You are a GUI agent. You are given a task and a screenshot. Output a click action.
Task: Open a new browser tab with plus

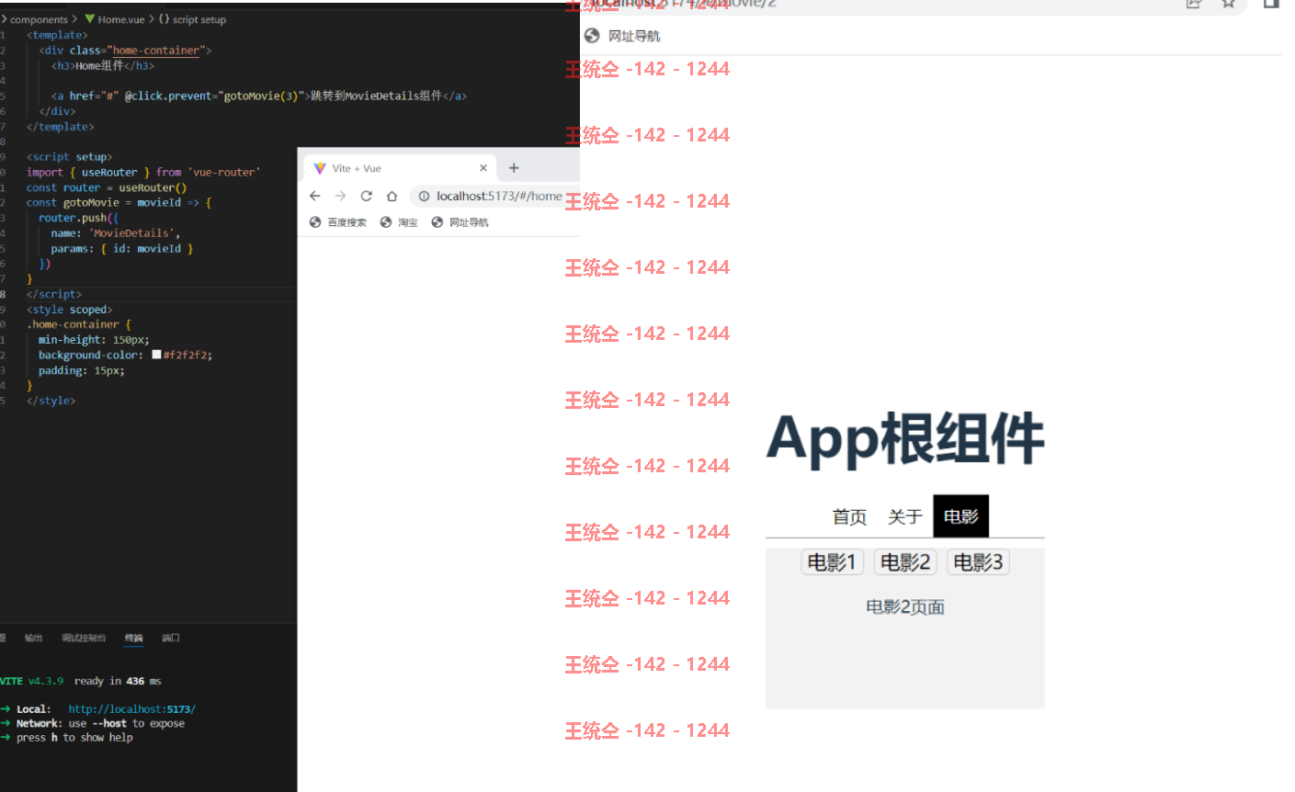pos(514,168)
